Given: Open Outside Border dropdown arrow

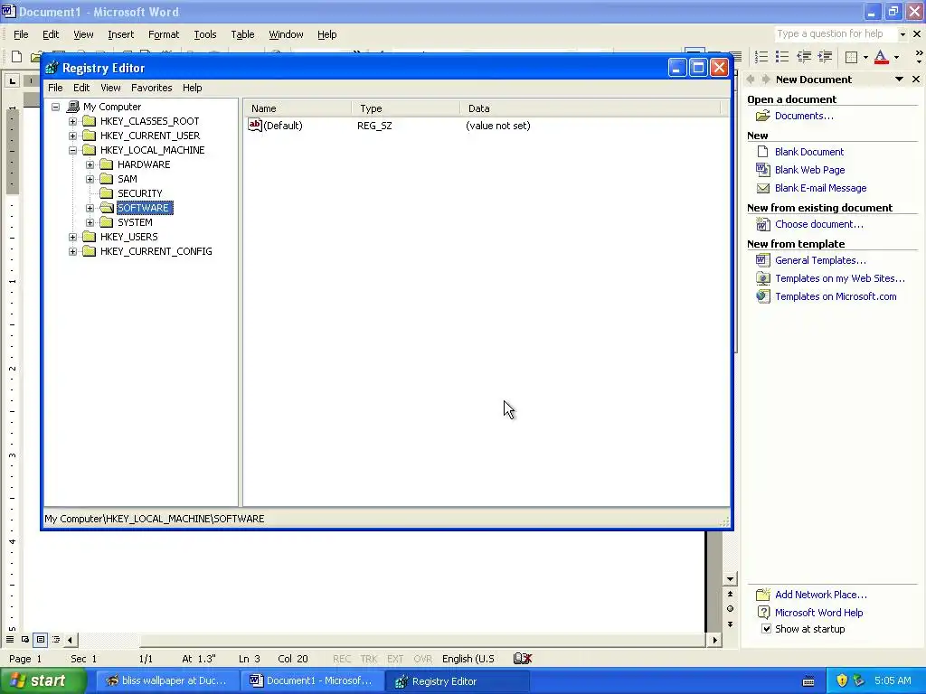Looking at the screenshot, I should [x=865, y=57].
